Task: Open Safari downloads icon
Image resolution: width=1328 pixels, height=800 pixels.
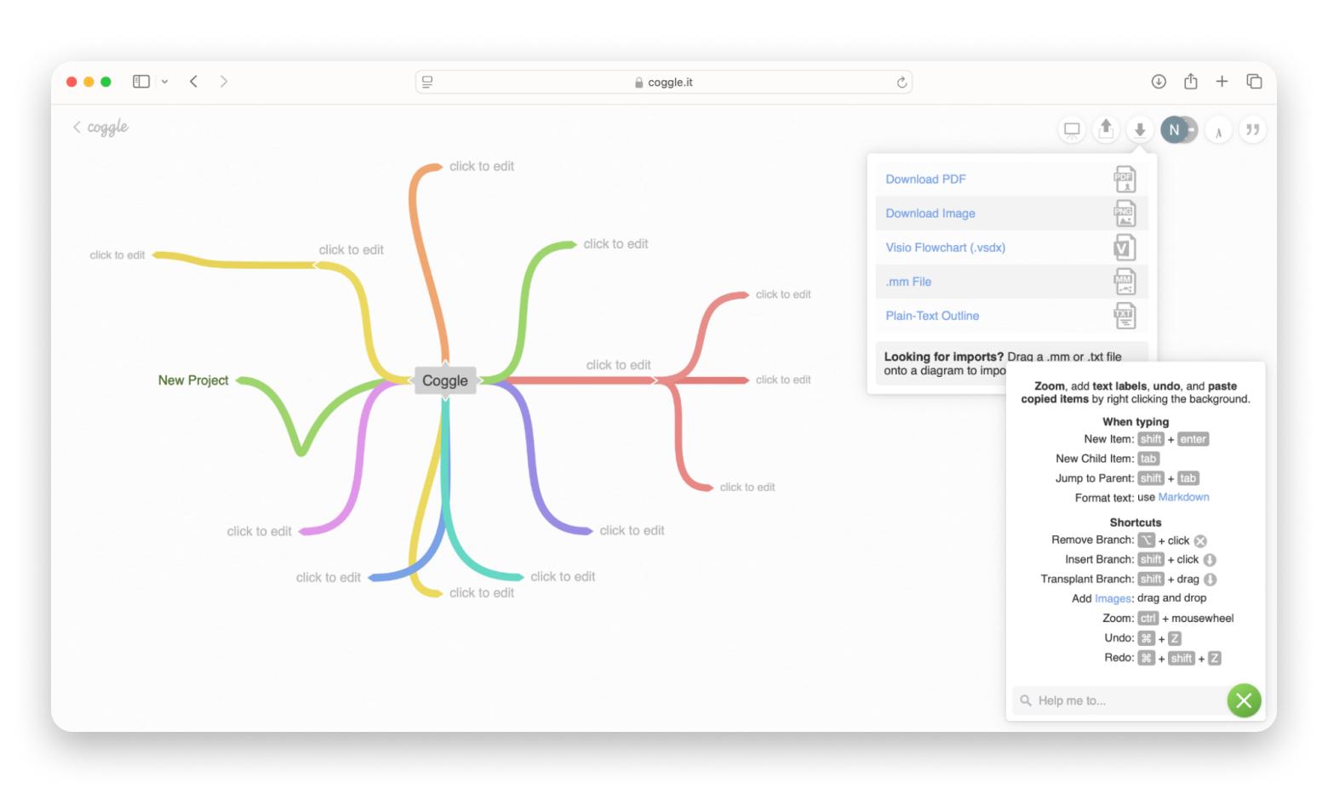Action: click(1159, 82)
